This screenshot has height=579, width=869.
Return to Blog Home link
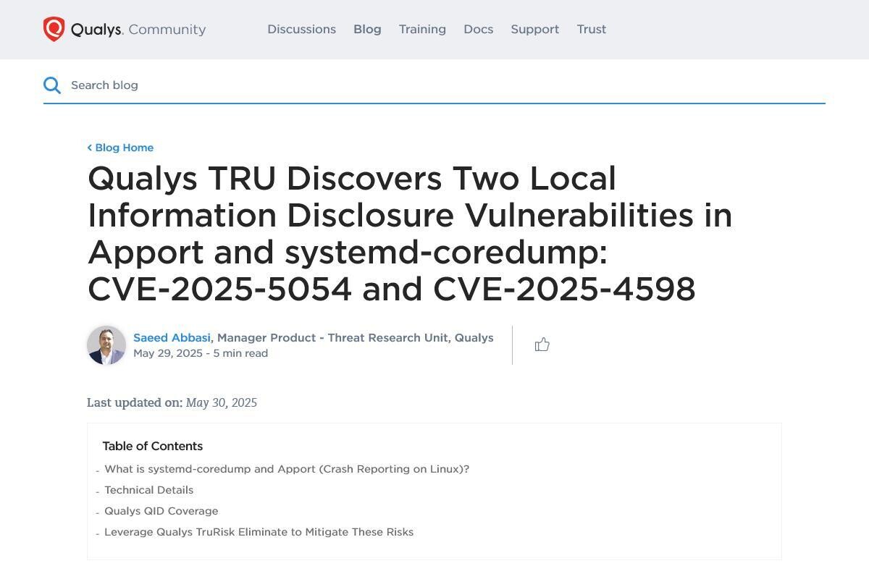120,148
